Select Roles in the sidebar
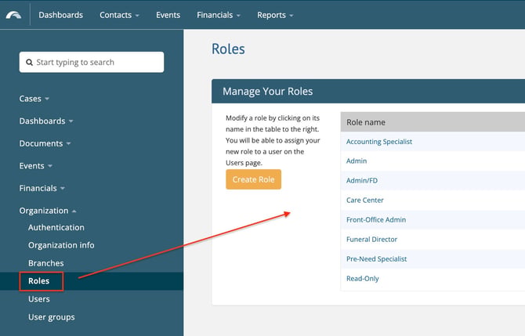The height and width of the screenshot is (336, 525). point(39,281)
